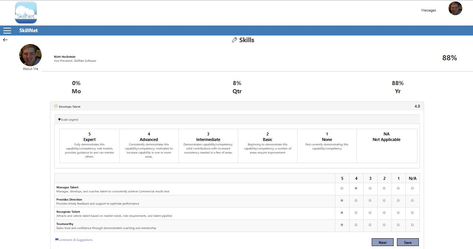Click the About Me profile photo

pyautogui.click(x=30, y=55)
